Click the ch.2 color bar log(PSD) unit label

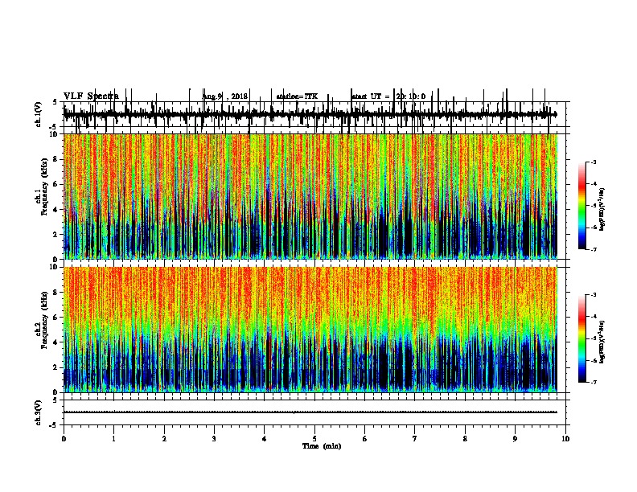tap(602, 342)
